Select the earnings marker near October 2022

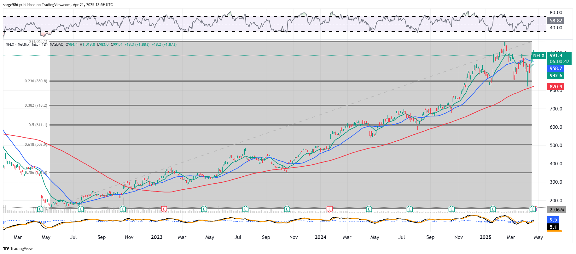click(123, 209)
